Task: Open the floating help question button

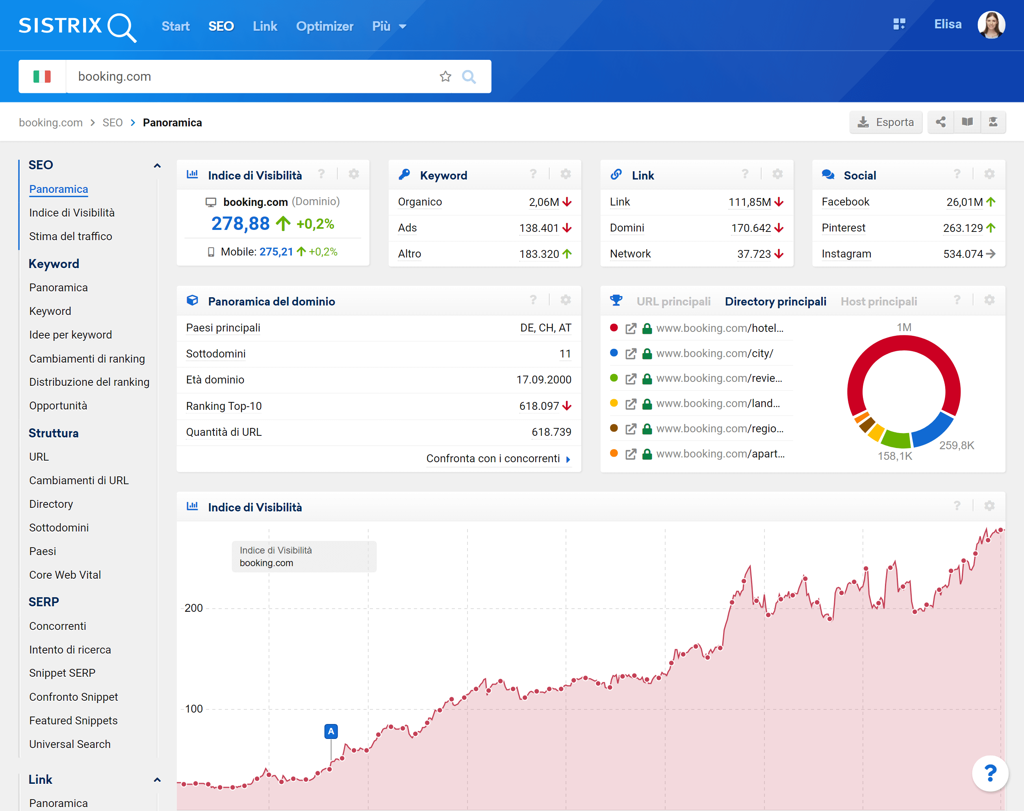Action: [x=990, y=774]
